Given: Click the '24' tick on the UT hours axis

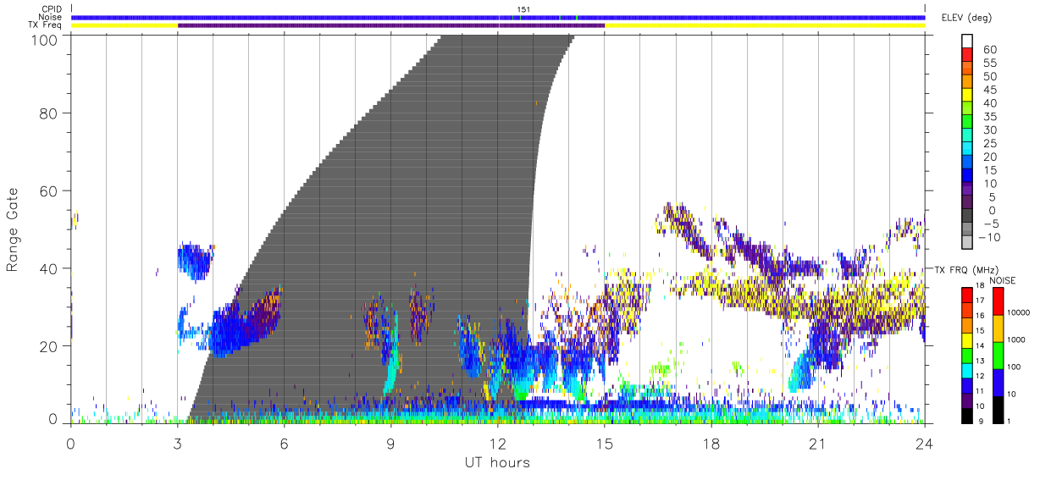Looking at the screenshot, I should [x=924, y=444].
